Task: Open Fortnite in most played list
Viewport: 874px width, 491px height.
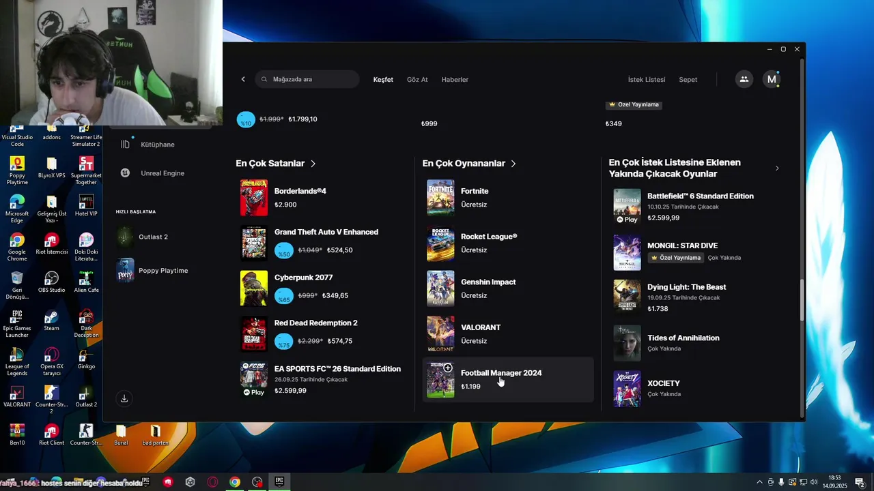Action: [x=508, y=198]
